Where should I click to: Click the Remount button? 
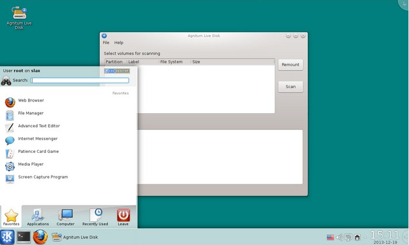click(290, 65)
